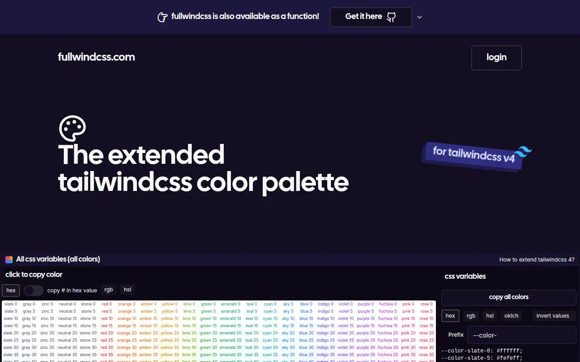Switch css variables output to hex
The height and width of the screenshot is (362, 580).
(x=450, y=316)
